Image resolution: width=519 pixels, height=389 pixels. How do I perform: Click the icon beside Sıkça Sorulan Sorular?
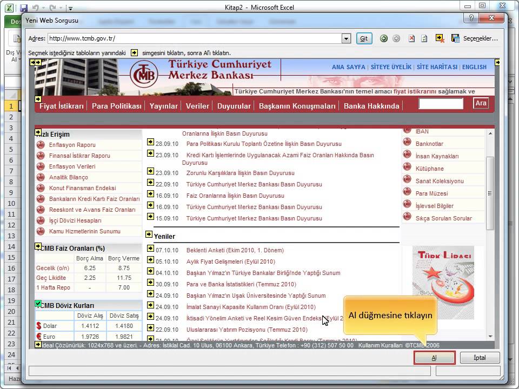[x=407, y=216]
